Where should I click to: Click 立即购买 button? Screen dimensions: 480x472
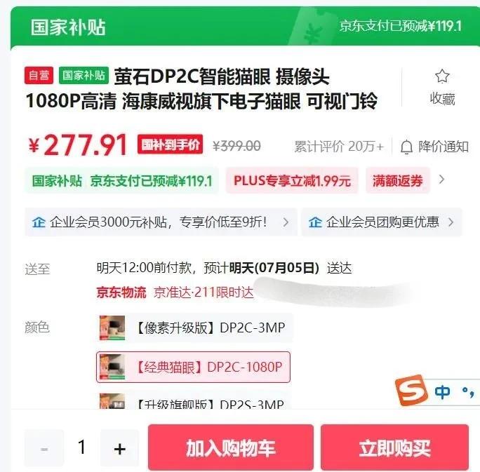(395, 447)
